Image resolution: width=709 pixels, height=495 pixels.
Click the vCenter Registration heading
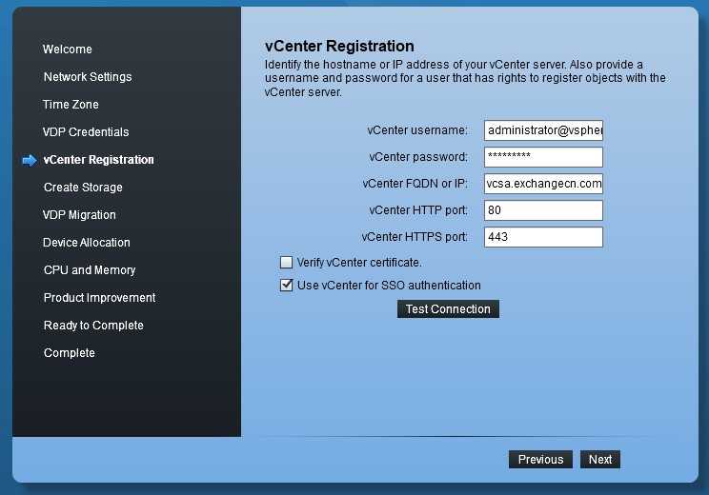coord(339,46)
